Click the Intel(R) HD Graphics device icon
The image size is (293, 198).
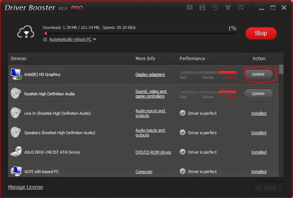click(x=16, y=74)
